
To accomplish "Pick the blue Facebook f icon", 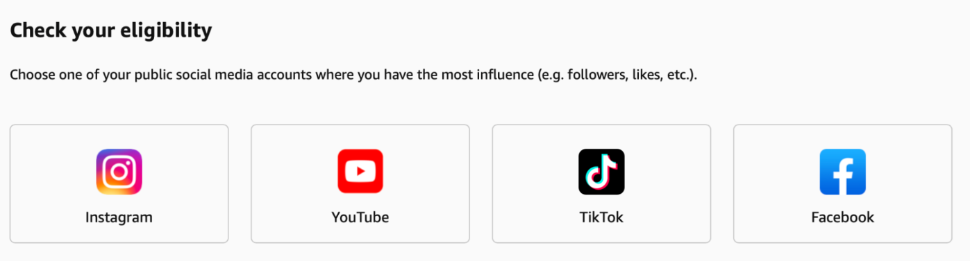I will 842,172.
